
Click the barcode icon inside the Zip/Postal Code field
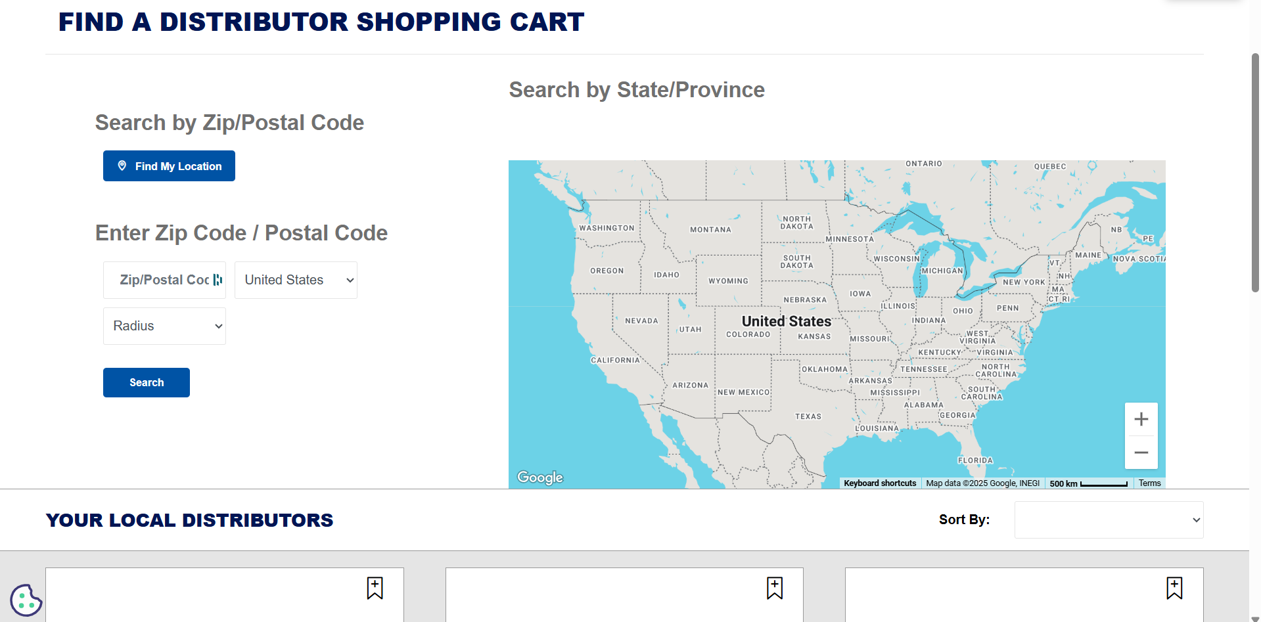pyautogui.click(x=217, y=280)
